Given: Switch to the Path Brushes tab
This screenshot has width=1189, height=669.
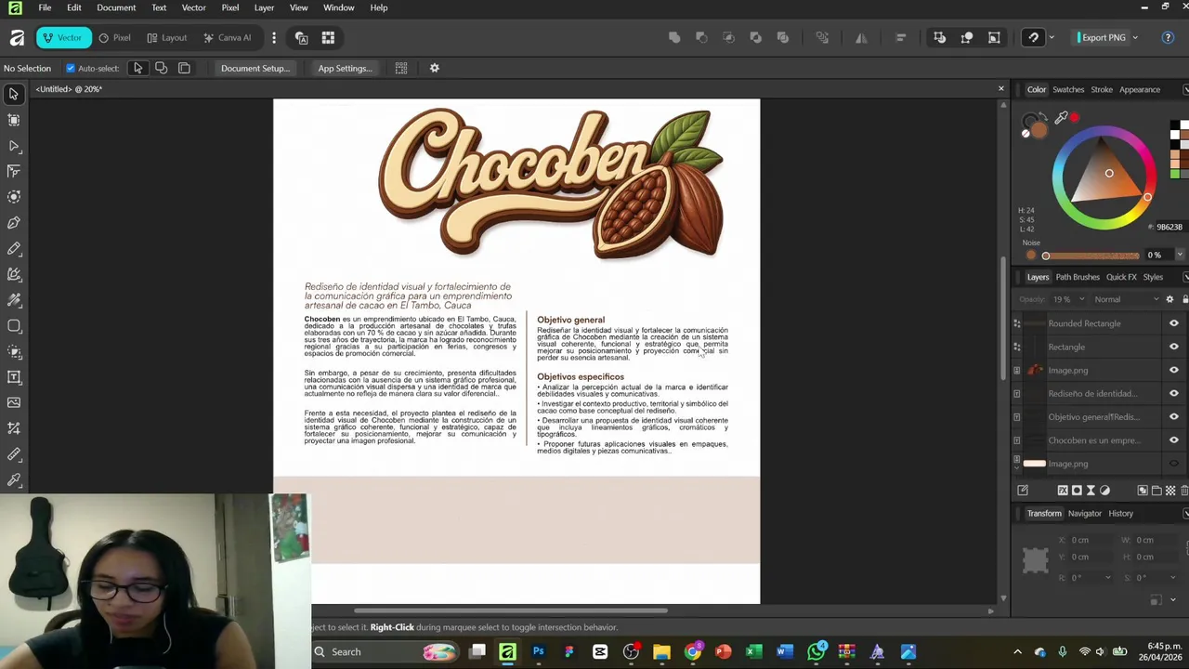Looking at the screenshot, I should pos(1078,277).
